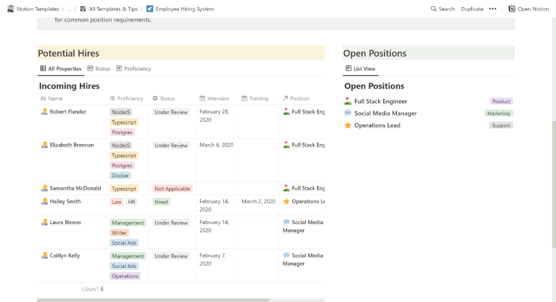This screenshot has width=556, height=302.
Task: Click the arrow icon in Position column header
Action: pos(286,98)
